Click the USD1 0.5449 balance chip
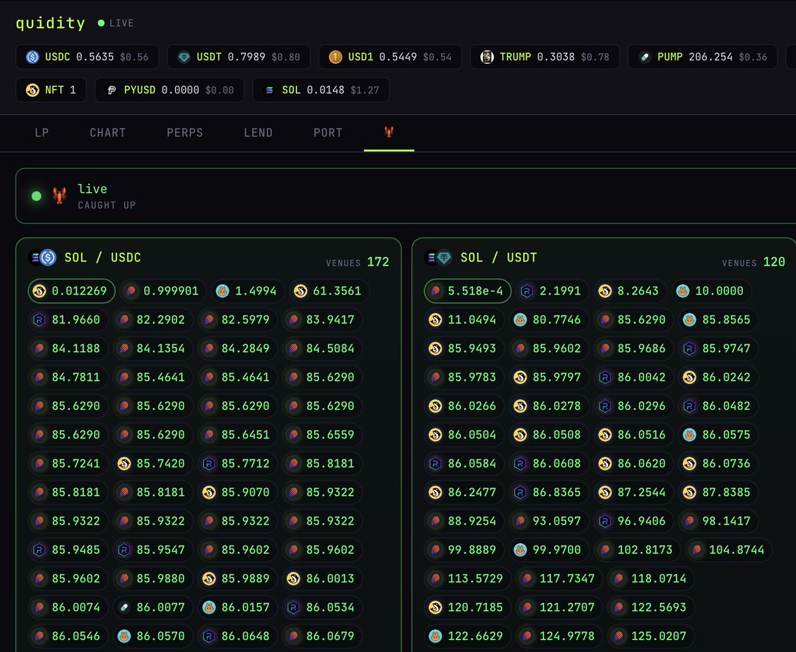Image resolution: width=796 pixels, height=652 pixels. (390, 57)
